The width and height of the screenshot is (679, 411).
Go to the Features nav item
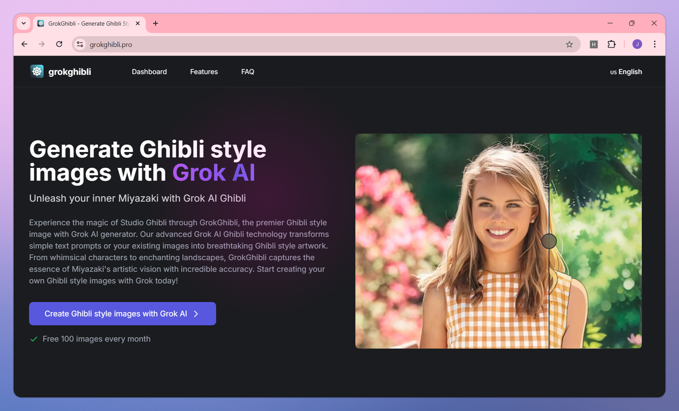point(204,72)
